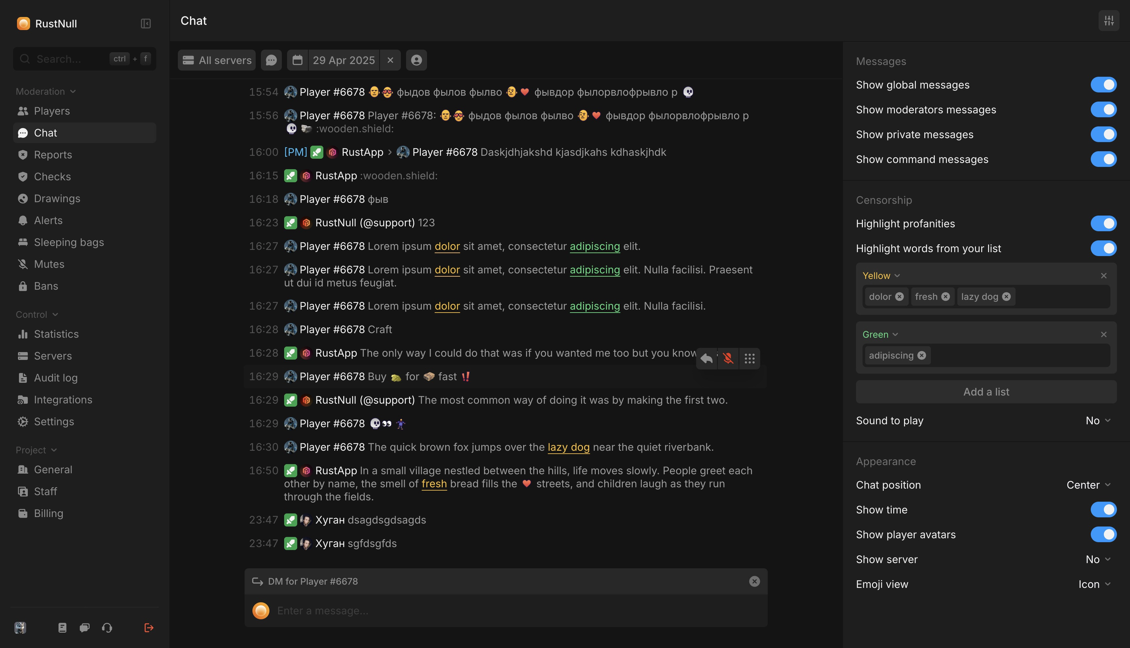Screen dimensions: 1130x648
Task: Open the Yellow list color dropdown
Action: pos(881,275)
